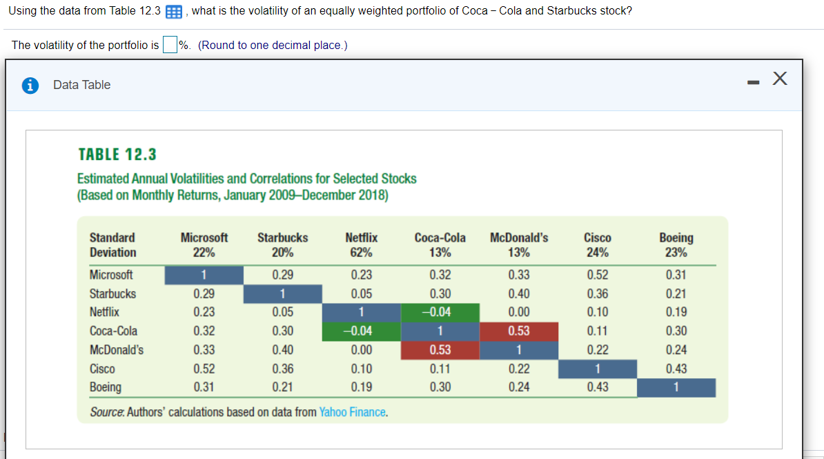Close the Data Table popup

[780, 79]
